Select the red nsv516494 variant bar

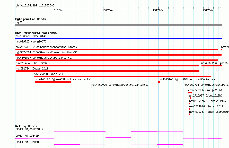point(108,66)
